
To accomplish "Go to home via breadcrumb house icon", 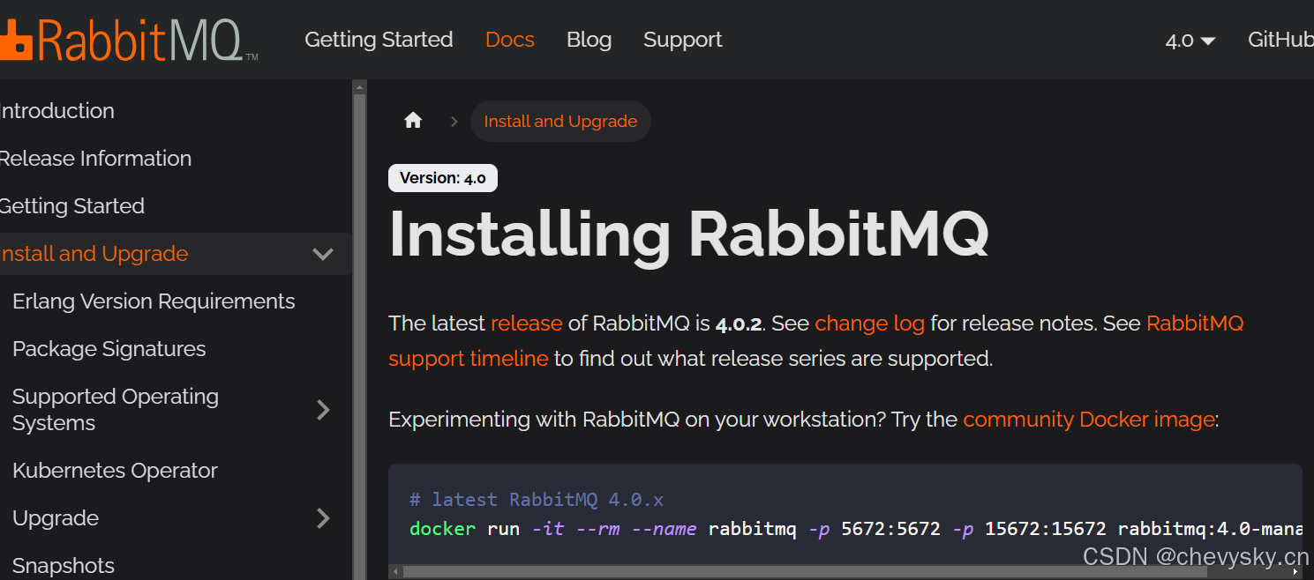I will [413, 121].
